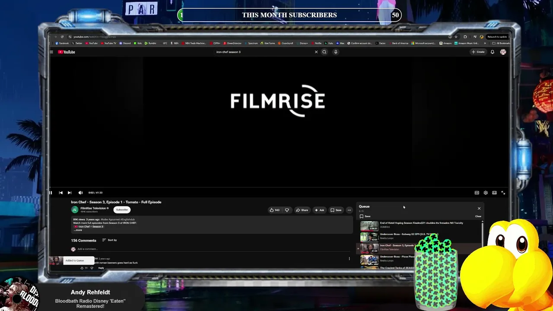Click the 'Relaunch to update' browser button
This screenshot has height=311, width=553.
click(x=497, y=37)
